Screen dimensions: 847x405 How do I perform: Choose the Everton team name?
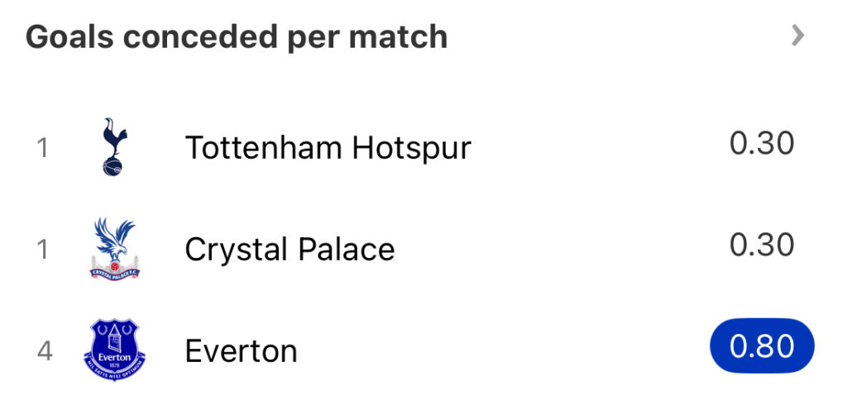click(x=241, y=350)
